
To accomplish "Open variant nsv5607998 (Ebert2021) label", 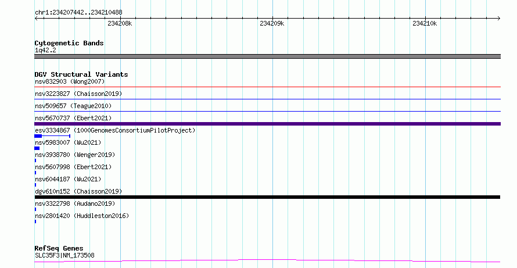I will (x=73, y=167).
